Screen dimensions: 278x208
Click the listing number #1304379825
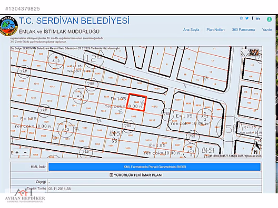click(x=23, y=8)
